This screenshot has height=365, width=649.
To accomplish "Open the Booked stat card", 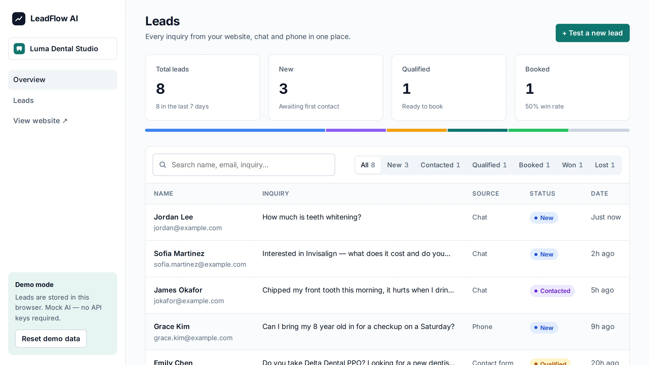I will [572, 87].
